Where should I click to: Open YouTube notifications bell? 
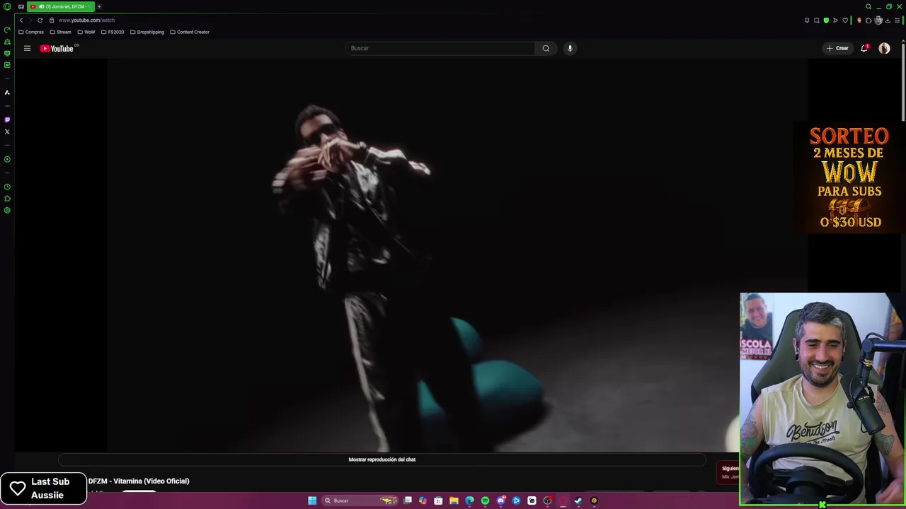864,48
